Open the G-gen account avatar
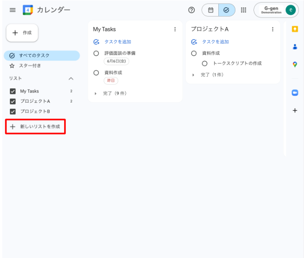Viewport: 304px width, 258px height. (x=290, y=10)
